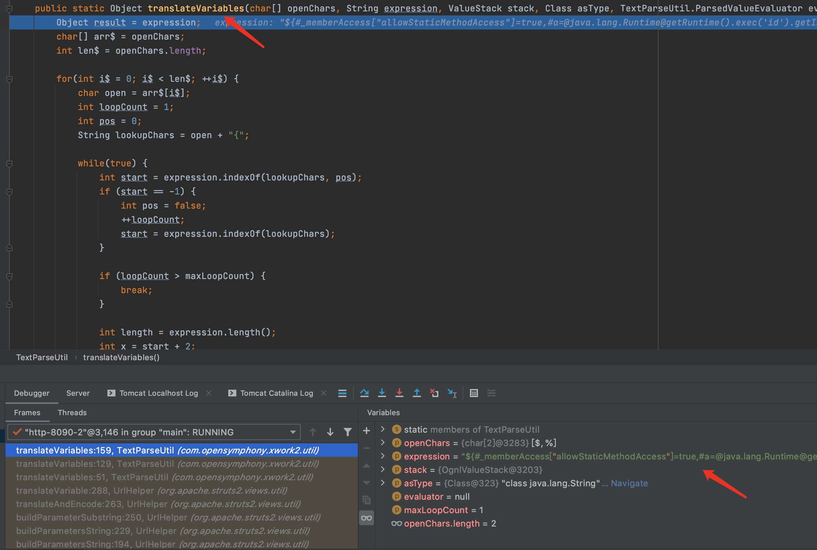
Task: Switch to the Debugger tab
Action: pos(32,393)
